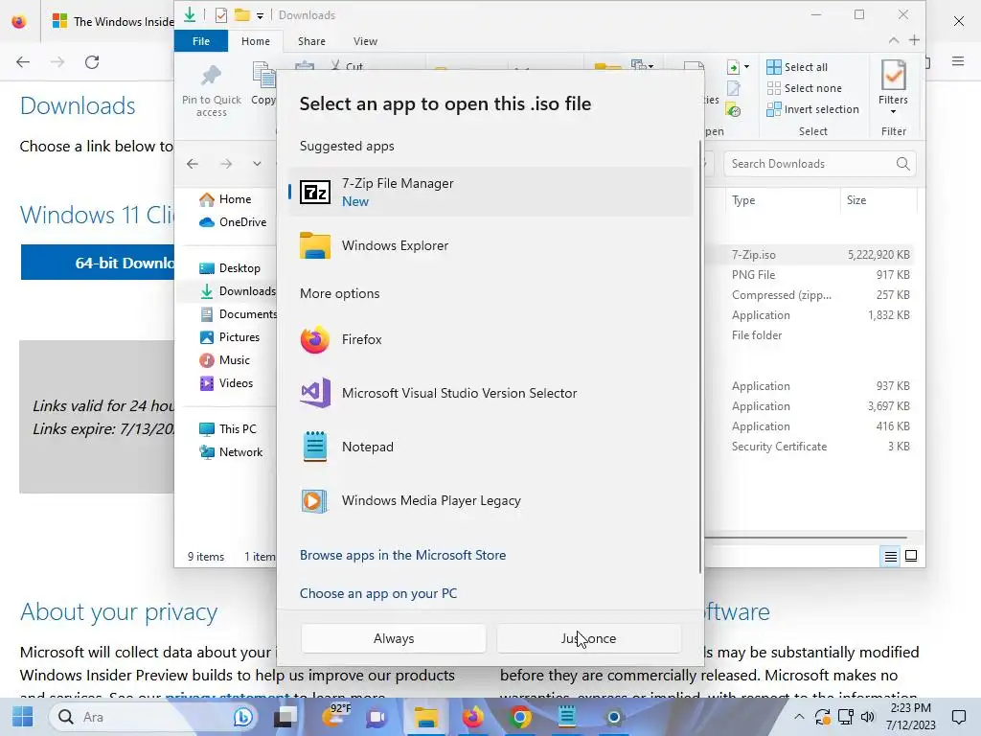Open the Filters dropdown in ribbon

coord(893,89)
